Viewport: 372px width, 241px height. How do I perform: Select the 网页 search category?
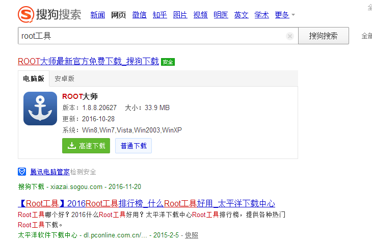pos(118,15)
